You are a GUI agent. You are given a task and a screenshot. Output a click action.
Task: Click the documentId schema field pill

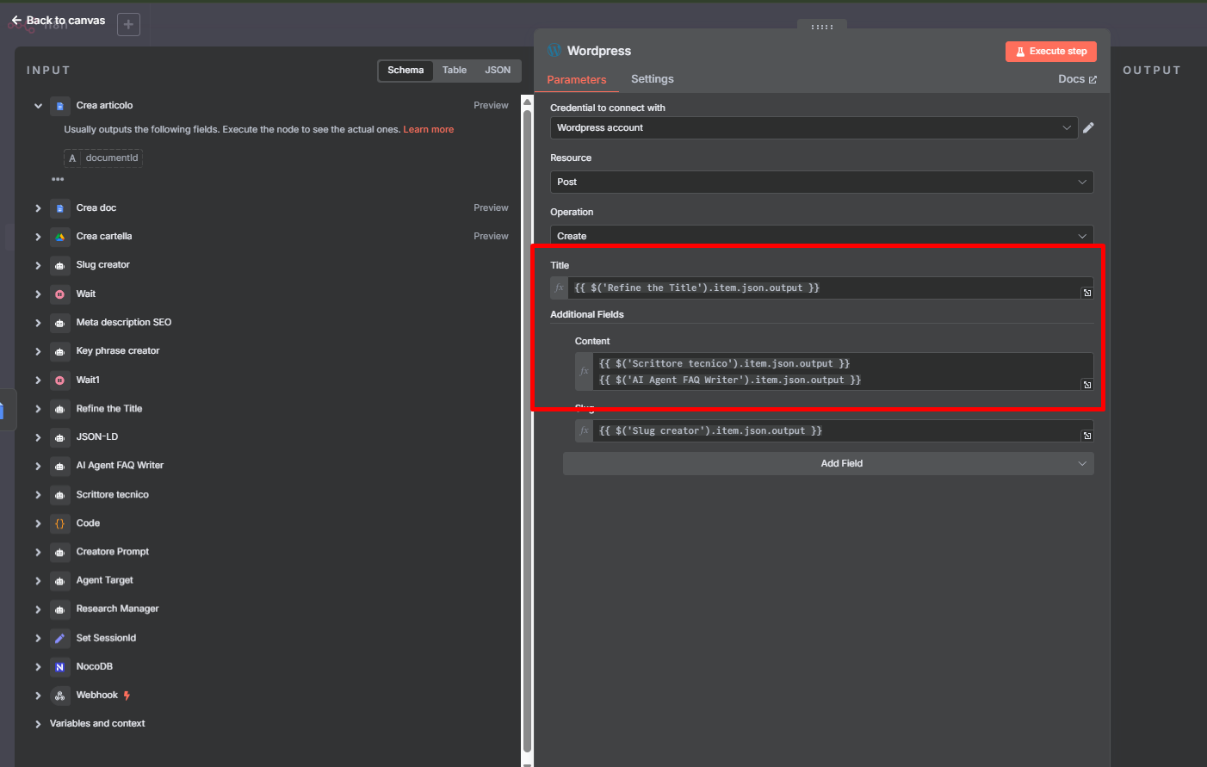(103, 158)
